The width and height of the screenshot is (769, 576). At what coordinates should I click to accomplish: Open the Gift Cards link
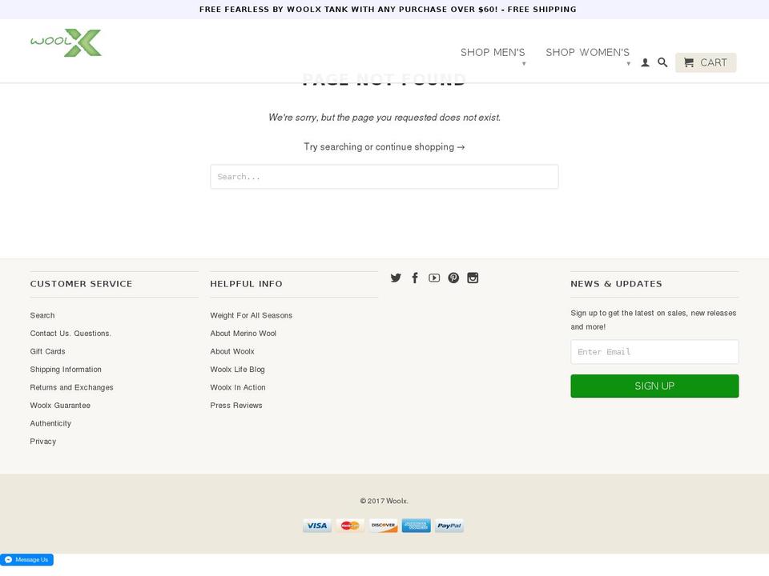(47, 352)
